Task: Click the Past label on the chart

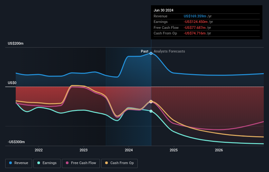Action: tap(144, 51)
